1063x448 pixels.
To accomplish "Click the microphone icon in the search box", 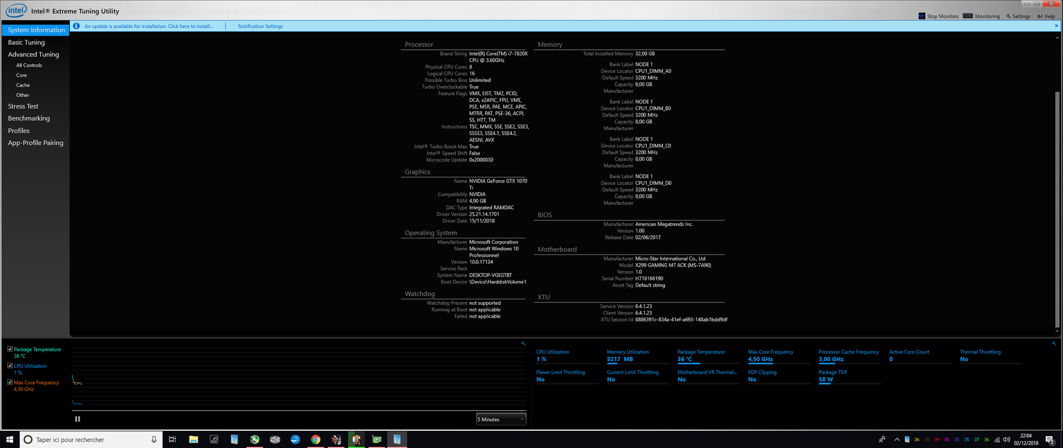I will pos(154,440).
